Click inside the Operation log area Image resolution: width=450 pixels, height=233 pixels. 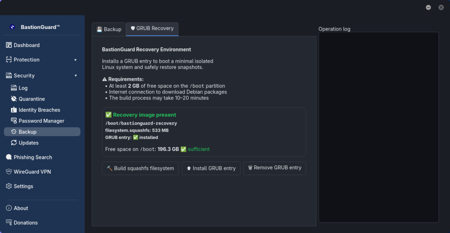point(378,127)
